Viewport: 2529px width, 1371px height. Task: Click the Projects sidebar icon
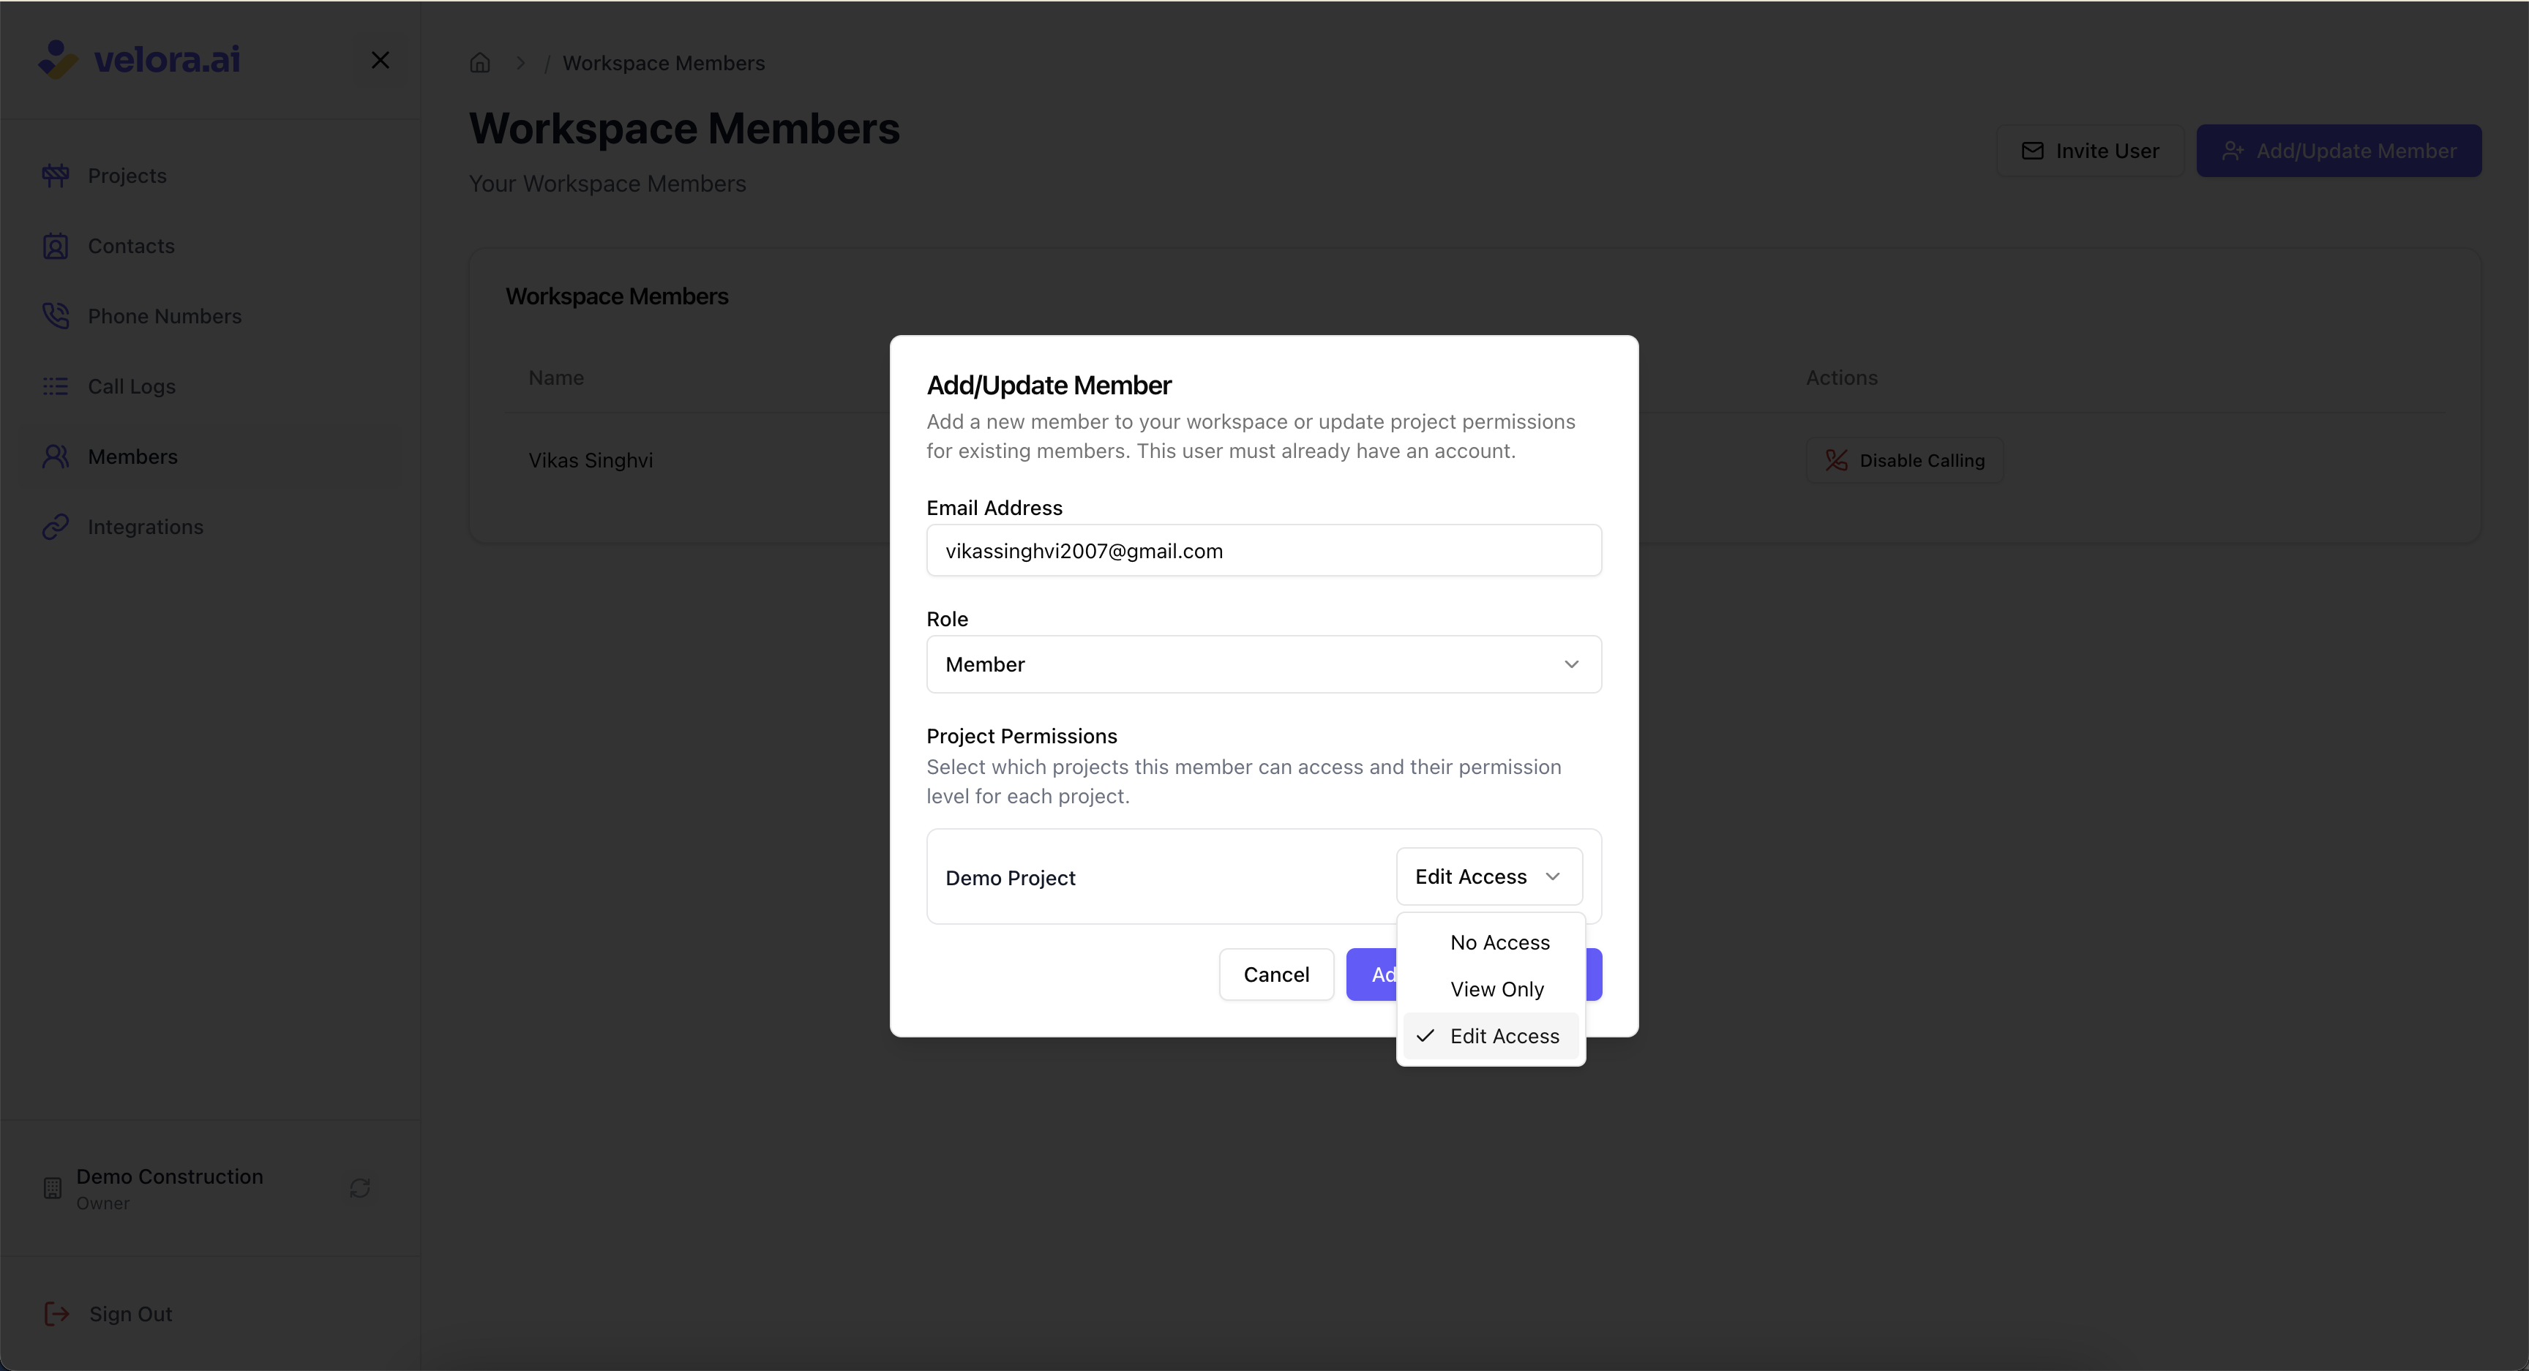point(55,176)
